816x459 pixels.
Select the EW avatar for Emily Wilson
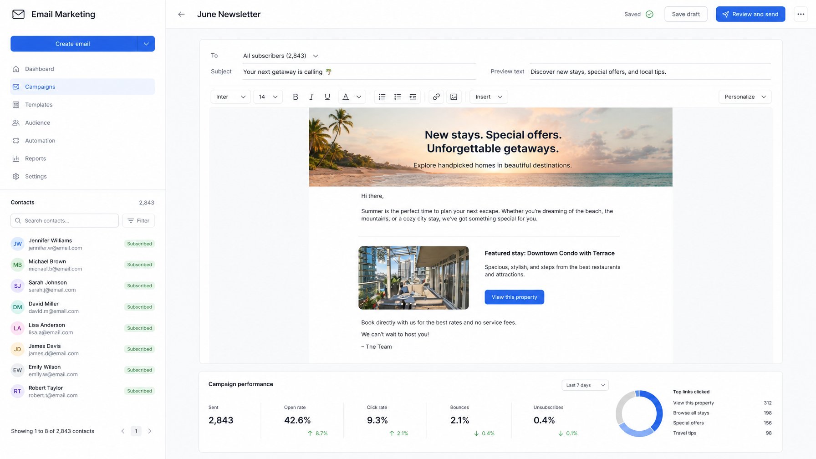(17, 370)
